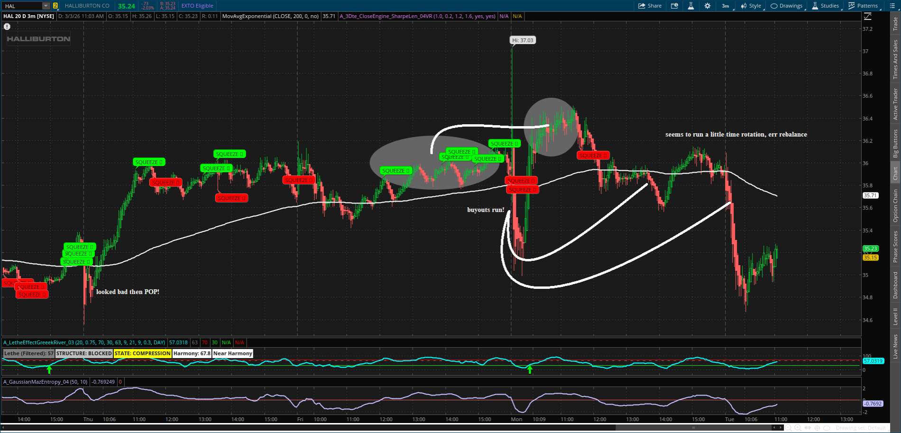Open the HAL symbol dropdown arrow
This screenshot has height=433, width=901.
[46, 6]
